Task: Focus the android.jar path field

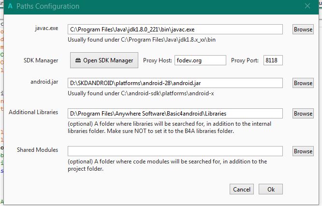Action: pos(175,83)
